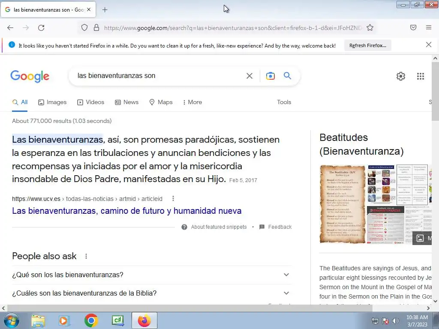Open the Save to Pocket icon
Viewport: 439px width, 329px height.
click(413, 27)
